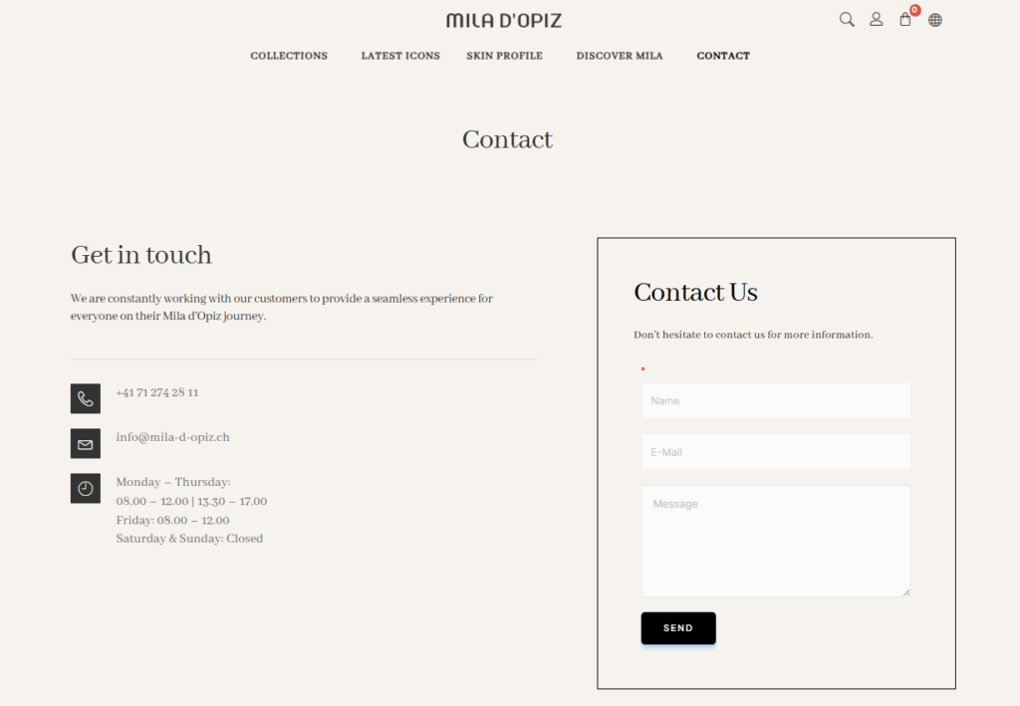Open the shopping bag cart icon

click(x=904, y=19)
